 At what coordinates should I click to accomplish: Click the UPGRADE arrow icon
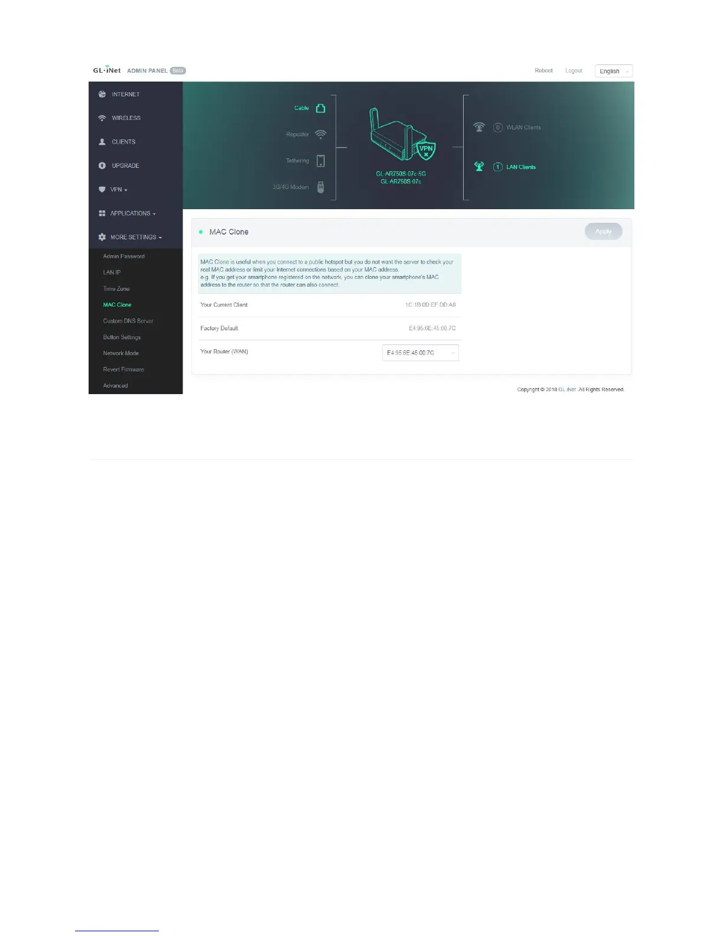(x=102, y=165)
